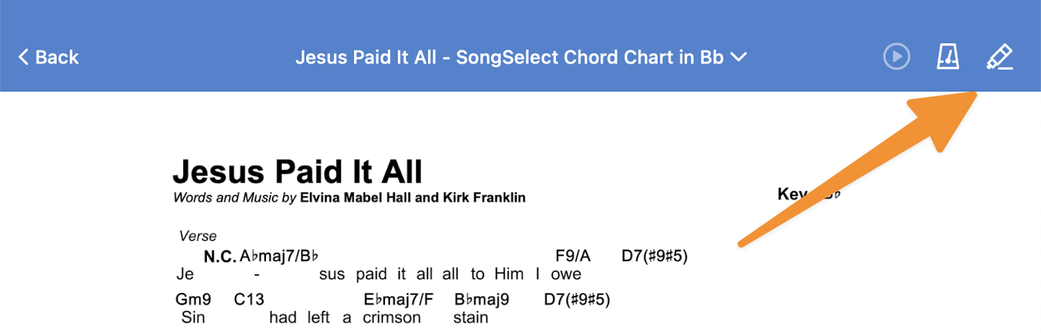Open the SongSelect Chord Chart in Bb selector
1041x333 pixels.
509,57
